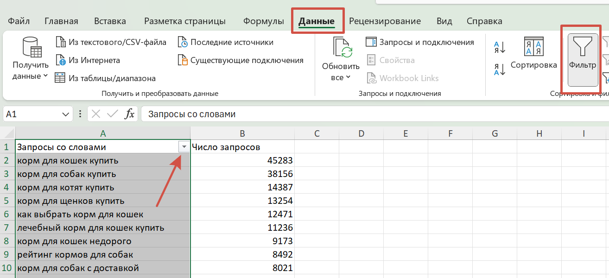
Task: Click cell 'корм для собак купить'
Action: pyautogui.click(x=103, y=174)
